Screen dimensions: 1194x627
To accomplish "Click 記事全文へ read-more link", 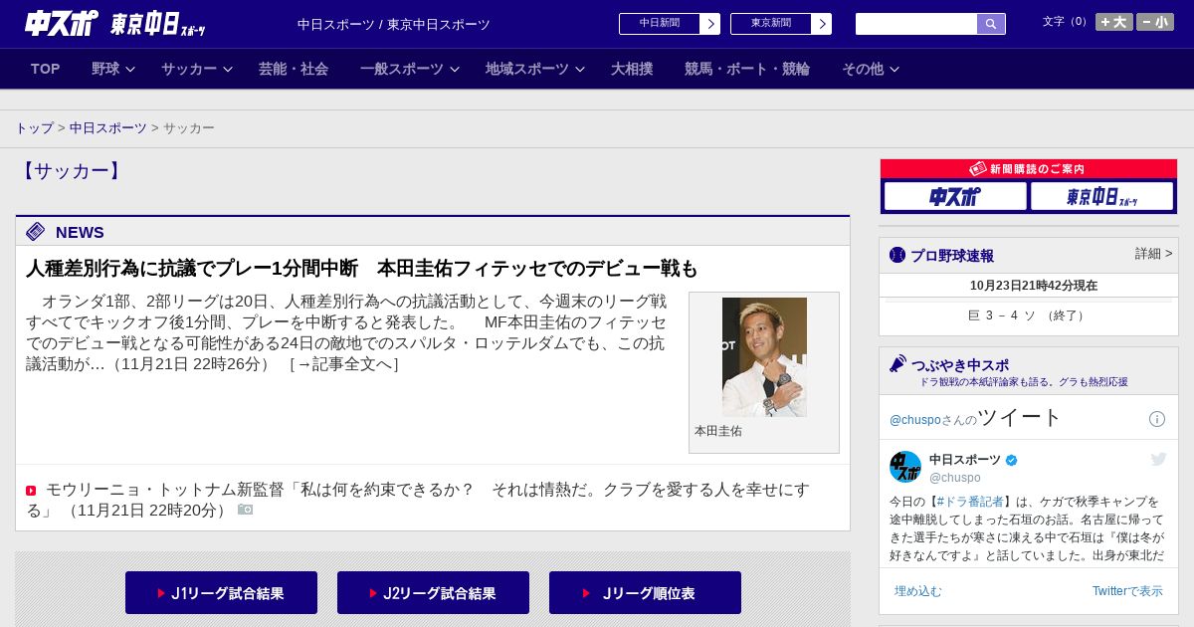I will click(344, 364).
